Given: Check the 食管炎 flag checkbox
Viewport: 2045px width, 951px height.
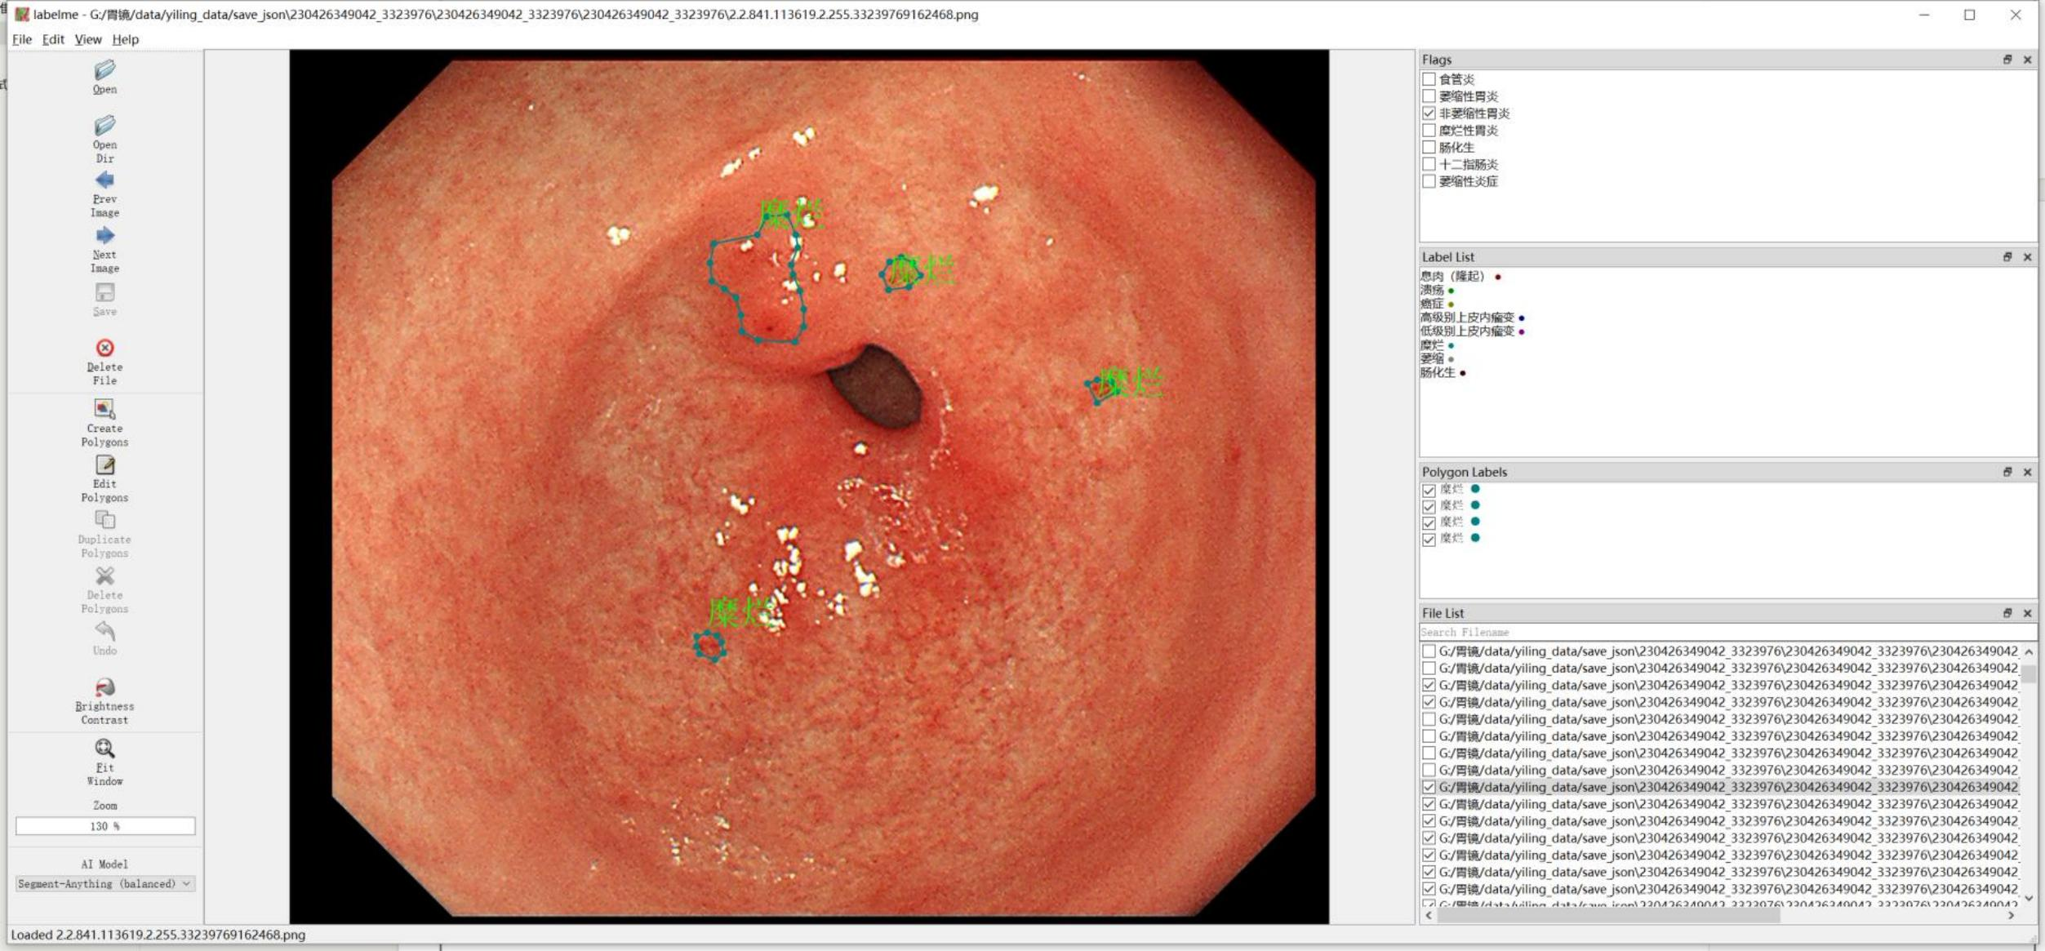Looking at the screenshot, I should point(1429,79).
